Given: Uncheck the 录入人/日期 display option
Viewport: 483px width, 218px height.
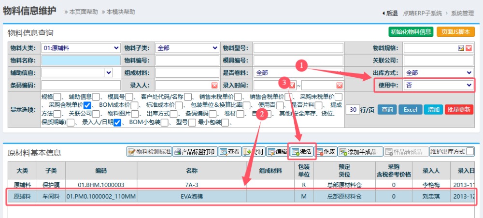Looking at the screenshot, I should pos(117,123).
